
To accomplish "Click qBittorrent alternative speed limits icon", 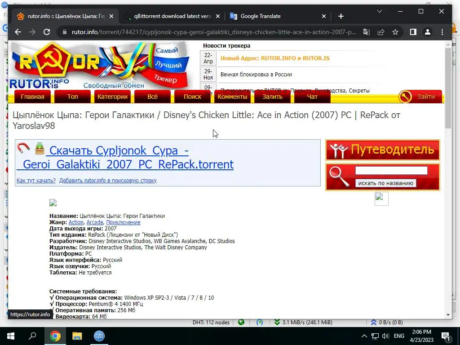I will tap(260, 323).
